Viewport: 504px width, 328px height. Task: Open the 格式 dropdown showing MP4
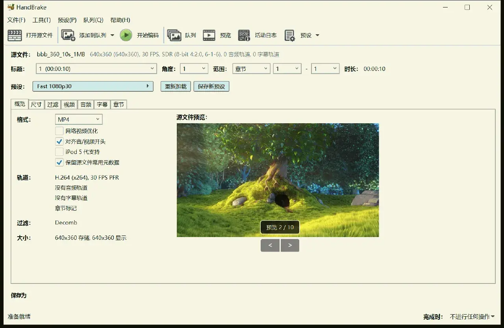click(x=79, y=119)
